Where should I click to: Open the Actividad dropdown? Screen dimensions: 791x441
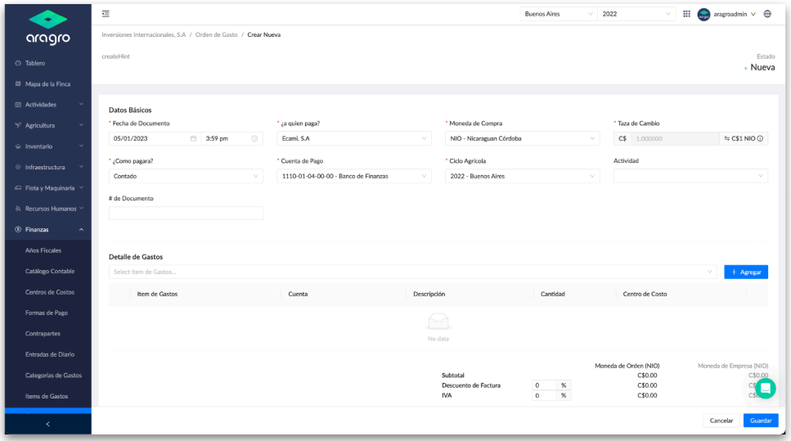(x=690, y=176)
